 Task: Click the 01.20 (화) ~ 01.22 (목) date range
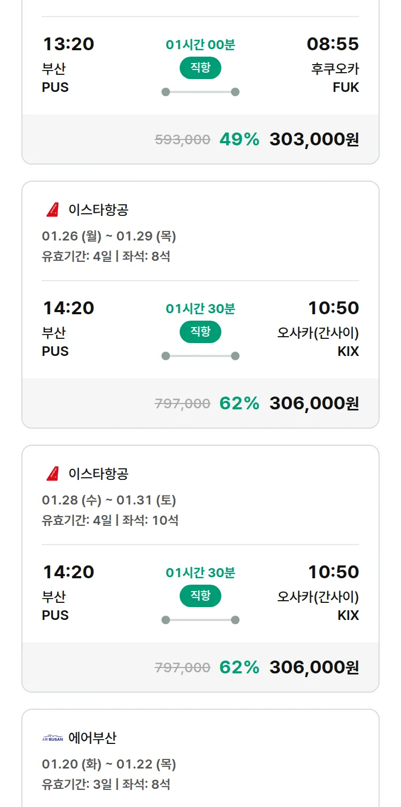[109, 764]
